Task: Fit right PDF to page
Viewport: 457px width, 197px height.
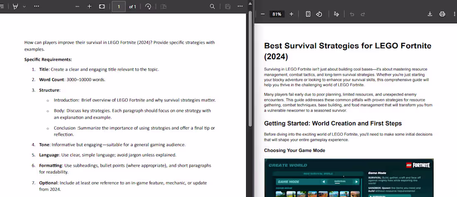Action: pos(308,14)
